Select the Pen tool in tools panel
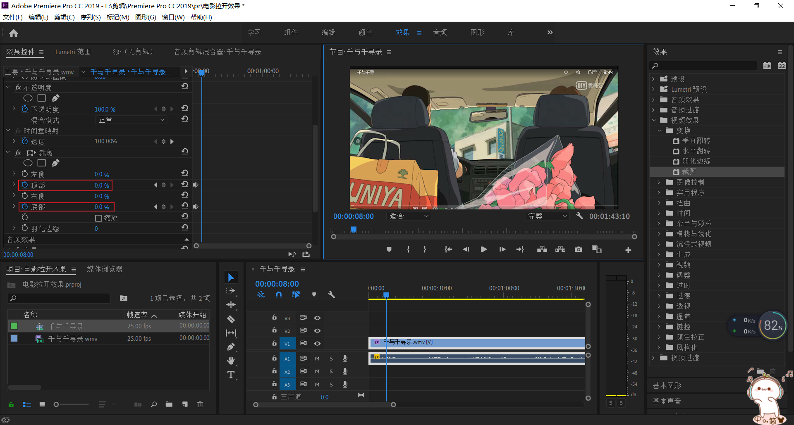794x425 pixels. coord(231,347)
